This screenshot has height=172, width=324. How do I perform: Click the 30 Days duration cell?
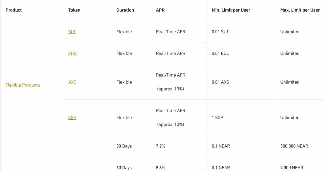coord(124,146)
